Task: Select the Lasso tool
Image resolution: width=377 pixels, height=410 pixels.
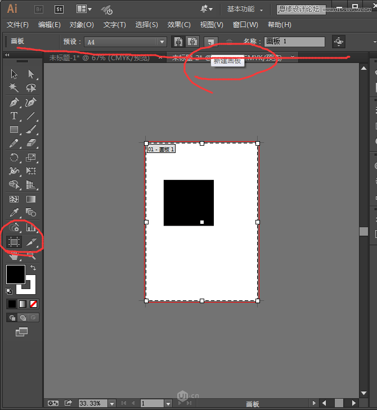Action: point(31,88)
